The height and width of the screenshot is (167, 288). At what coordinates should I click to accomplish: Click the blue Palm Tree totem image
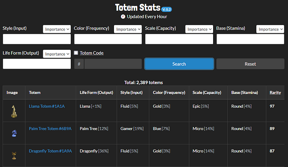(x=14, y=133)
